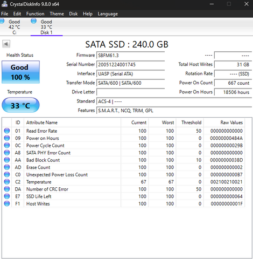Close the CrystalDiskInfo window
This screenshot has height=259, width=253.
pyautogui.click(x=247, y=4)
